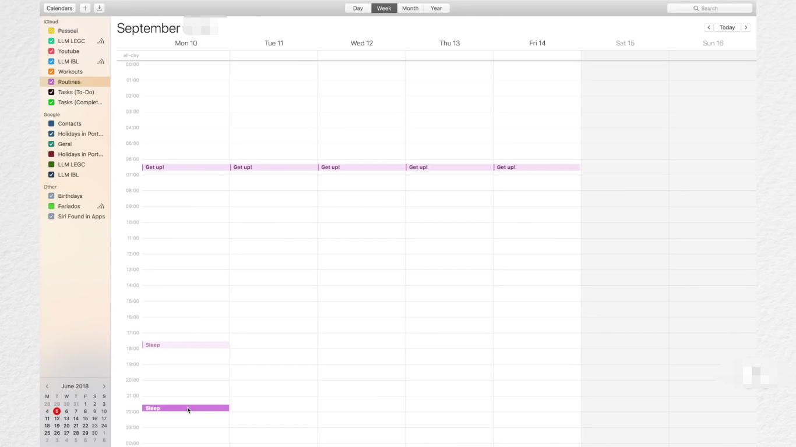796x447 pixels.
Task: Toggle the Google LLM LEGC calendar checkbox
Action: 51,165
